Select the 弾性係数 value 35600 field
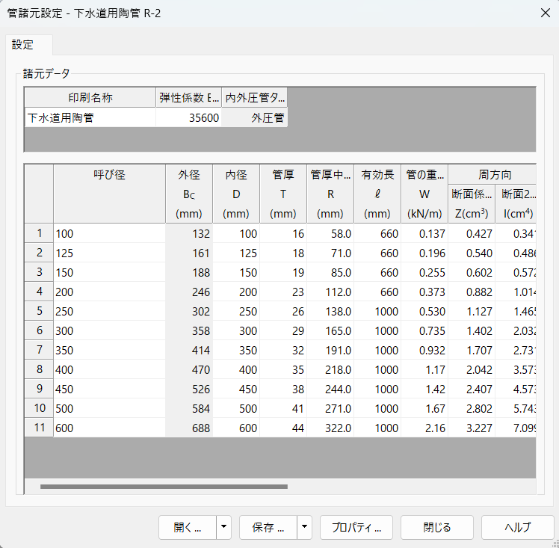Viewport: 559px width, 548px height. [x=189, y=117]
